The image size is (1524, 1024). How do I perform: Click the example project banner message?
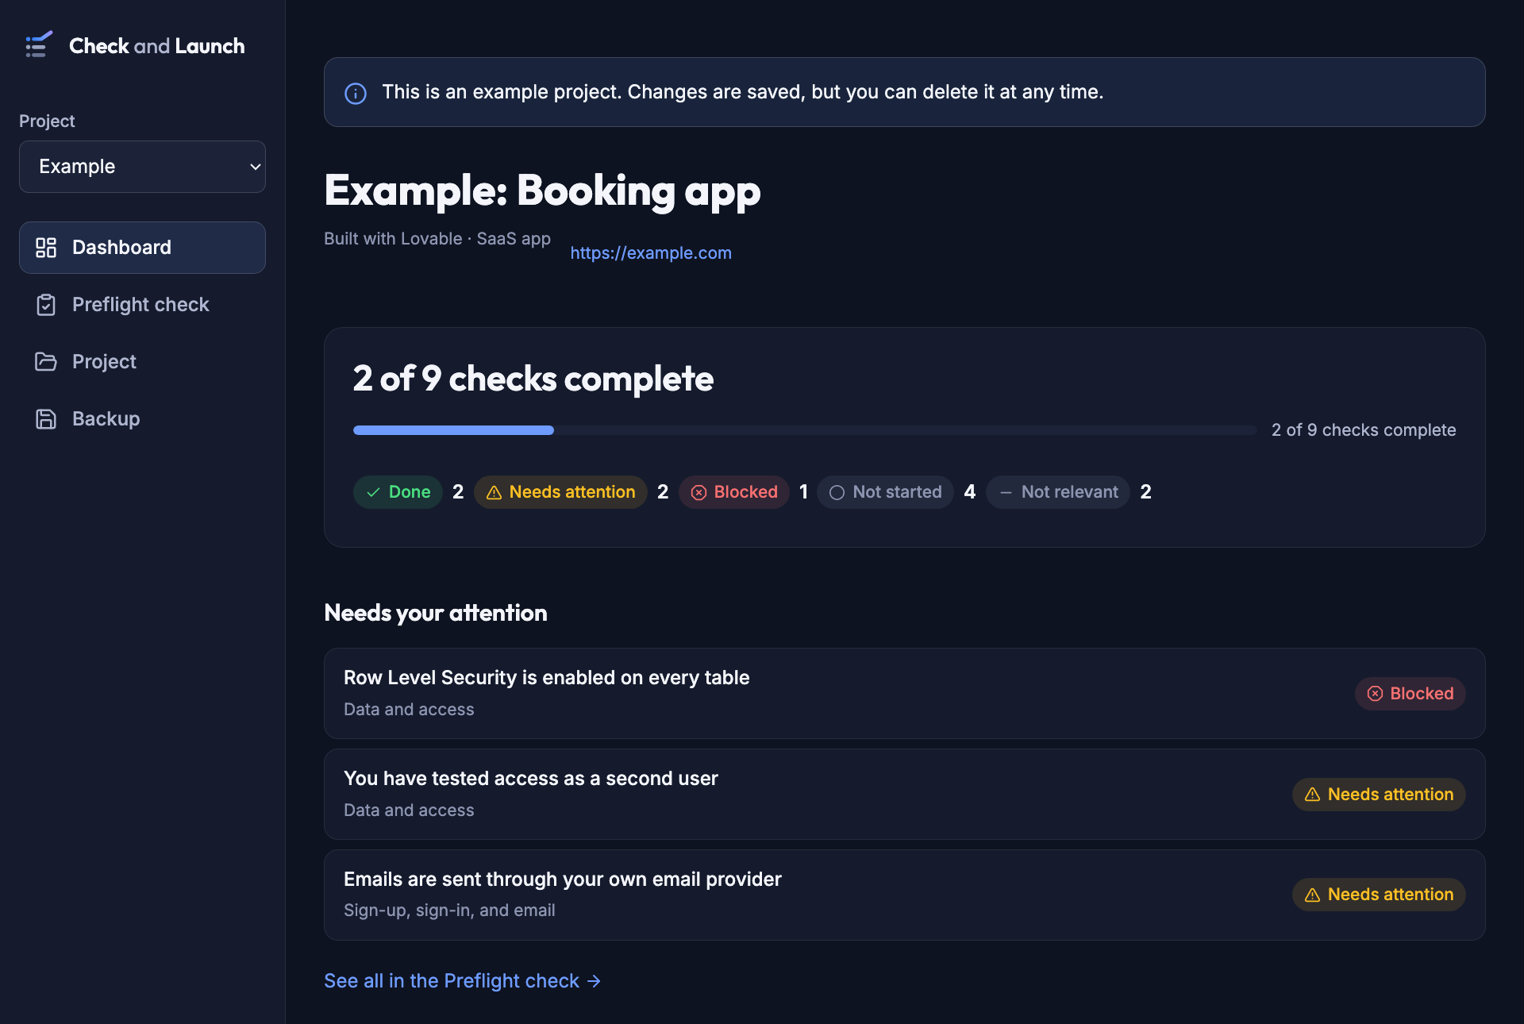[743, 92]
